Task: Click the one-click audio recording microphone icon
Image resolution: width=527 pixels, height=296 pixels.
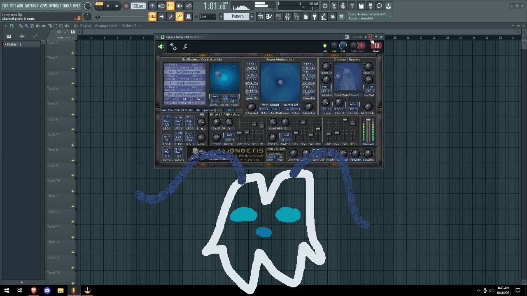Action: pyautogui.click(x=343, y=6)
